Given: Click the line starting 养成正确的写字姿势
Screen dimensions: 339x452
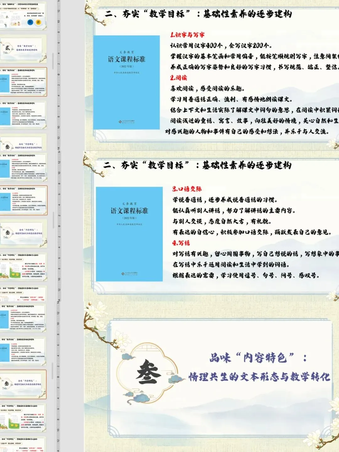Looking at the screenshot, I should coord(255,67).
